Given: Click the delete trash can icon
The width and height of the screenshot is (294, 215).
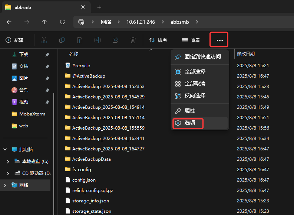Looking at the screenshot, I should click(133, 40).
